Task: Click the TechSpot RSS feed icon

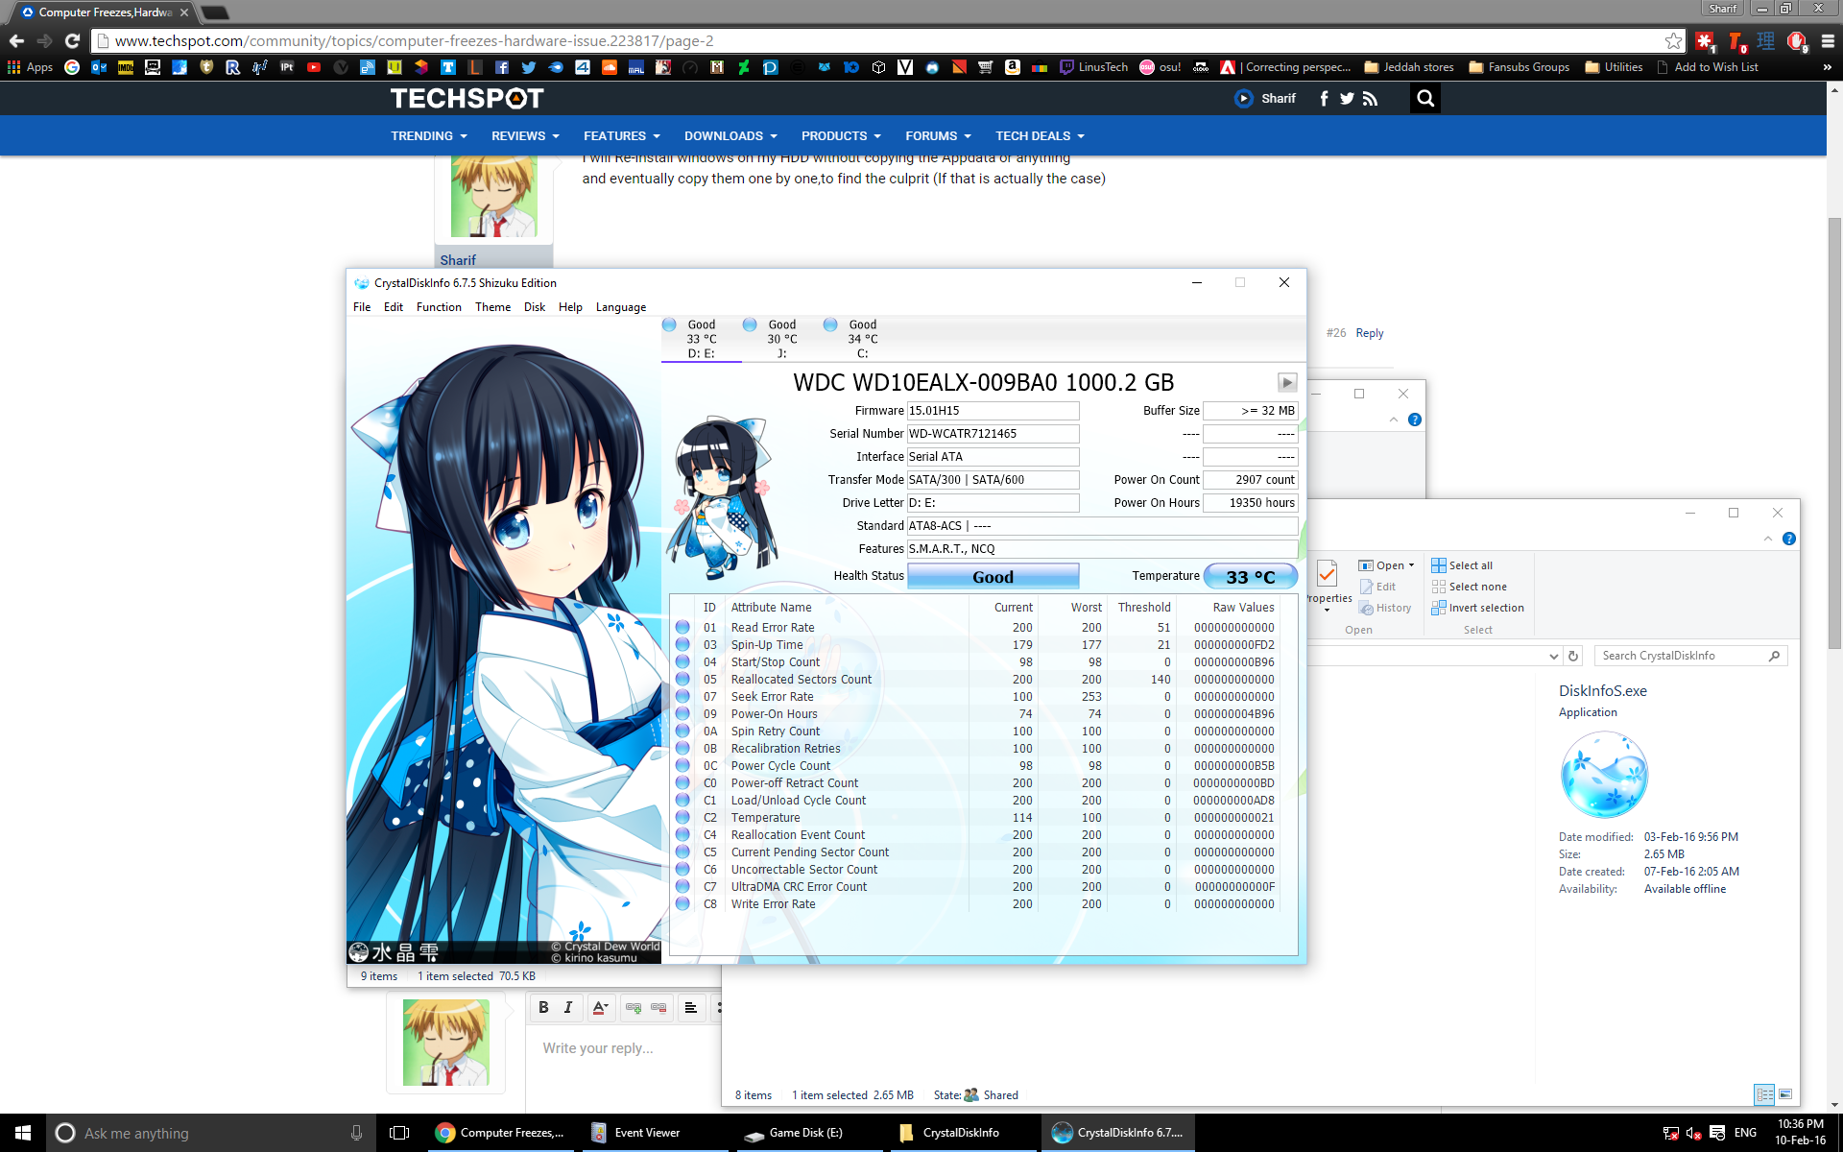Action: click(1370, 98)
